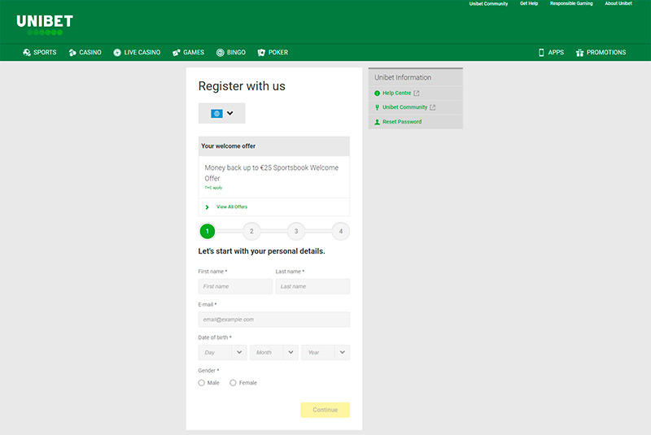Click the Live Casino icon

pos(117,53)
